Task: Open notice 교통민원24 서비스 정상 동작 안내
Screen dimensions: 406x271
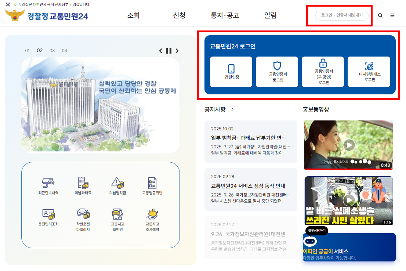Action: coord(251,189)
